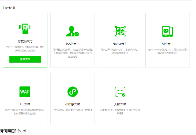The height and width of the screenshot is (135, 196).
Task: Open the 小程序支付 title
Action: pyautogui.click(x=72, y=104)
